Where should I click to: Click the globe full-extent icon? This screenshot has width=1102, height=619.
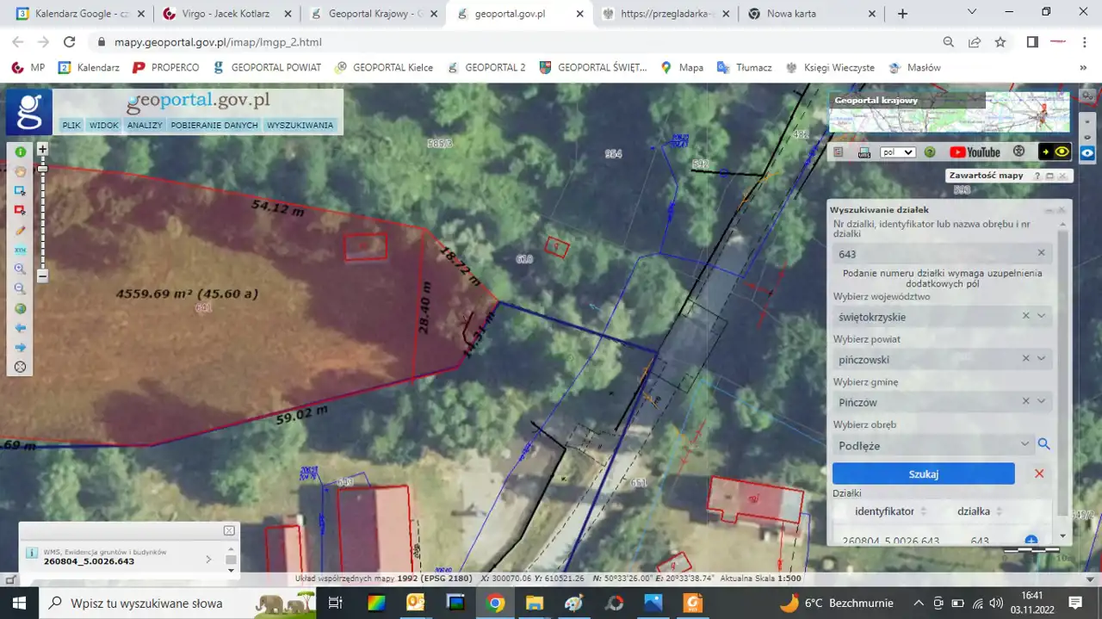coord(21,309)
